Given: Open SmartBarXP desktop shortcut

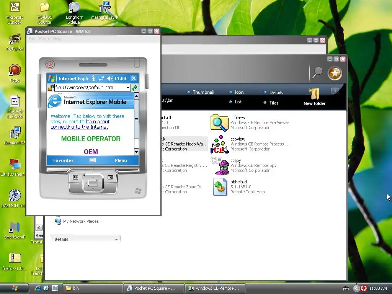Looking at the screenshot, I should [15, 230].
